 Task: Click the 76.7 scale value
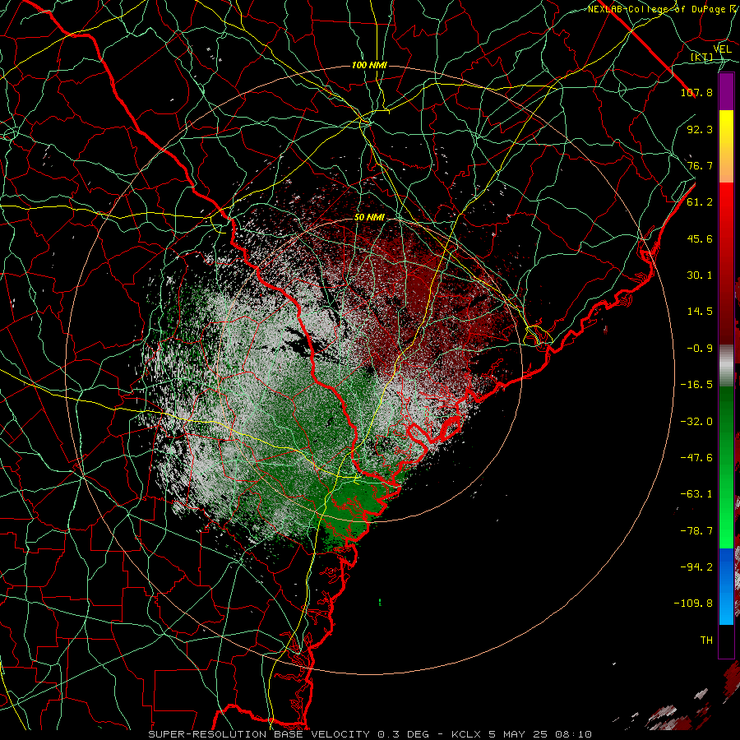(700, 165)
